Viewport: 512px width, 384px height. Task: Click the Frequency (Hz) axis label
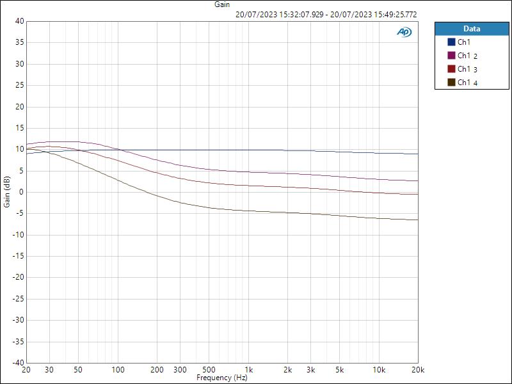pyautogui.click(x=222, y=378)
